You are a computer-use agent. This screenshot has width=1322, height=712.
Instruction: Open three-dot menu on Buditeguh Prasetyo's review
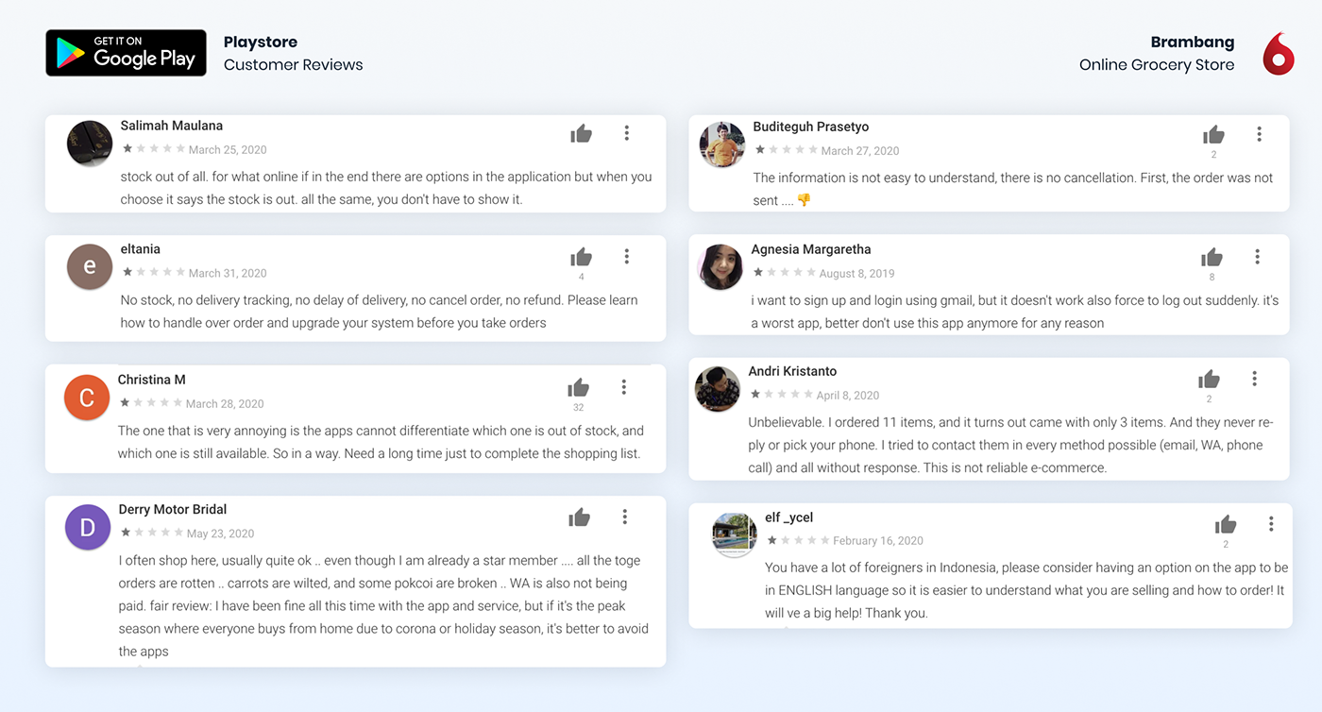[1259, 134]
